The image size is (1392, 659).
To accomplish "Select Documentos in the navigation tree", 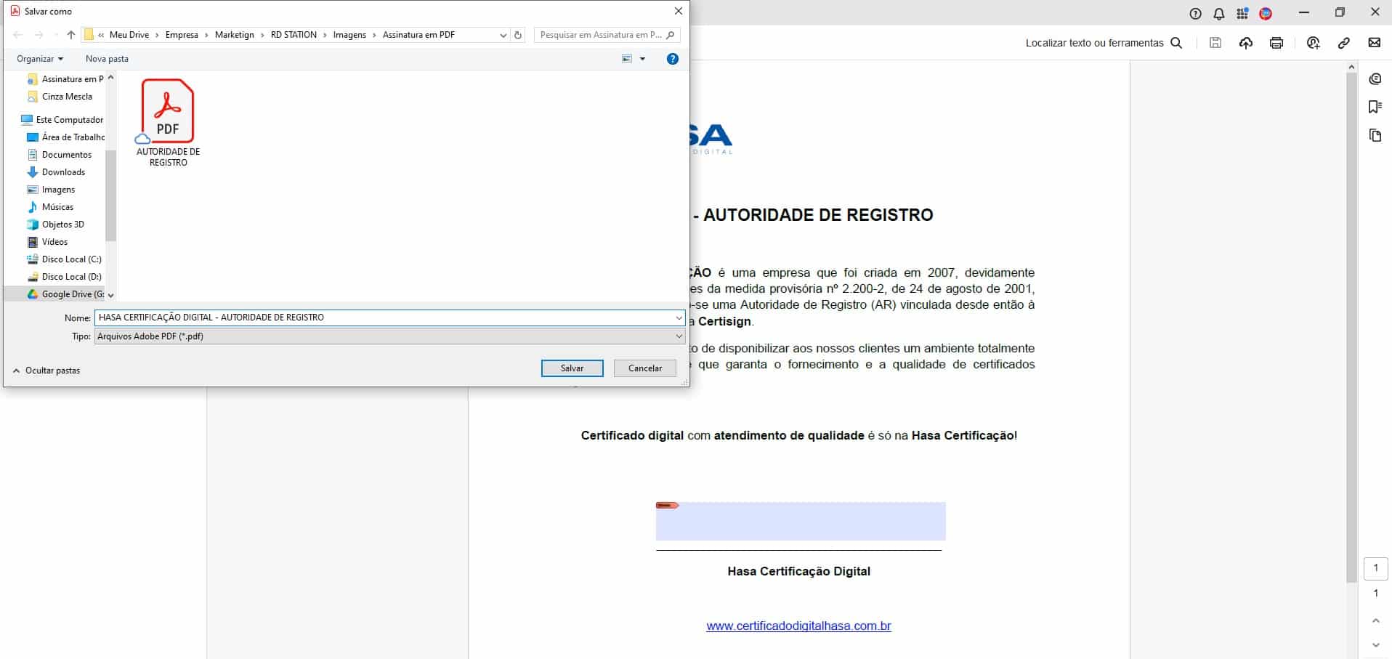I will pos(60,155).
